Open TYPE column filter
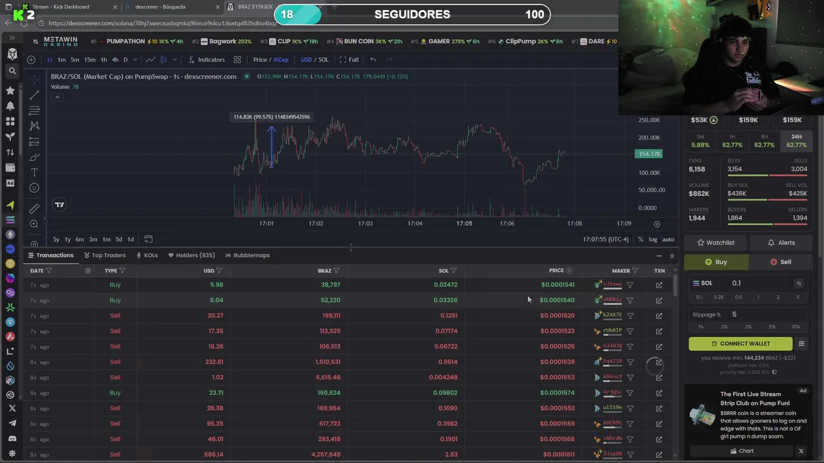 122,271
